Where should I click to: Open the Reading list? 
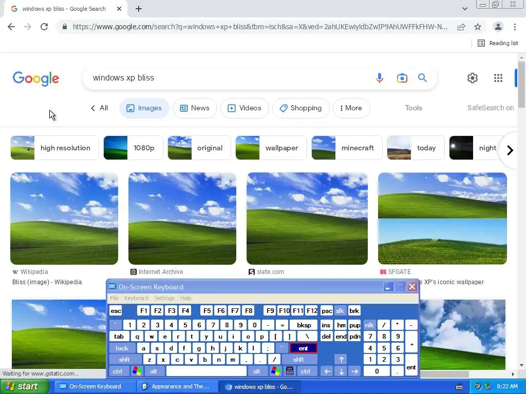(x=498, y=43)
